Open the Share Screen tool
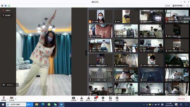 pos(73,99)
